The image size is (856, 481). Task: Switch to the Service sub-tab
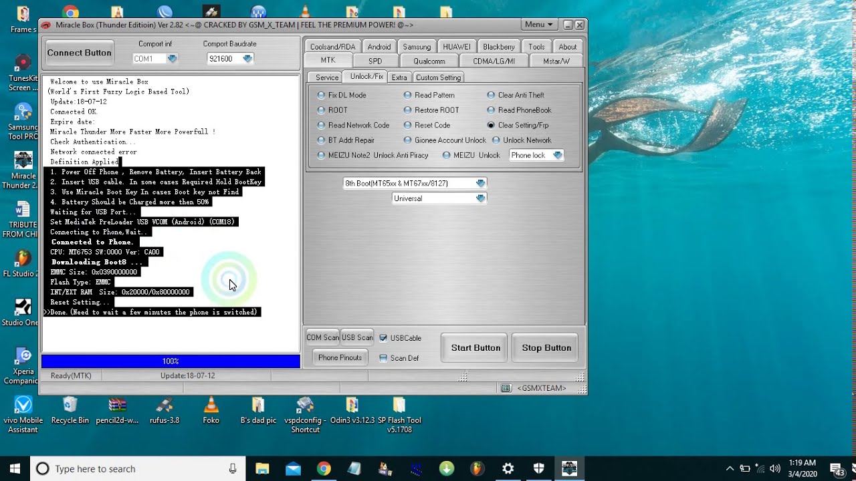tap(327, 77)
